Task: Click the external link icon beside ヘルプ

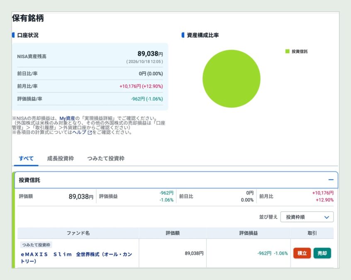Action: (90, 132)
